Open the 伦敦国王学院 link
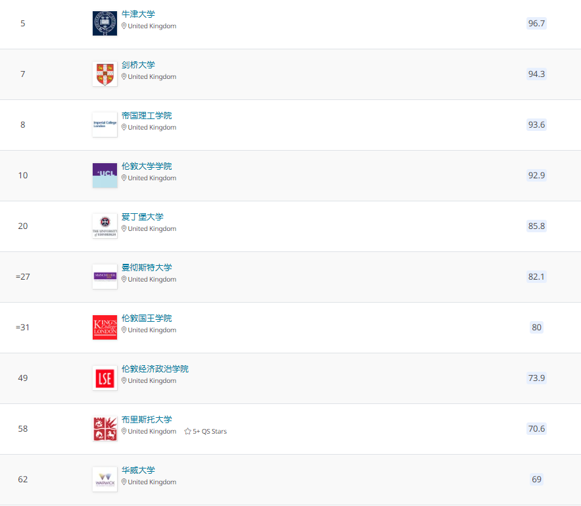The height and width of the screenshot is (506, 581). coord(147,318)
